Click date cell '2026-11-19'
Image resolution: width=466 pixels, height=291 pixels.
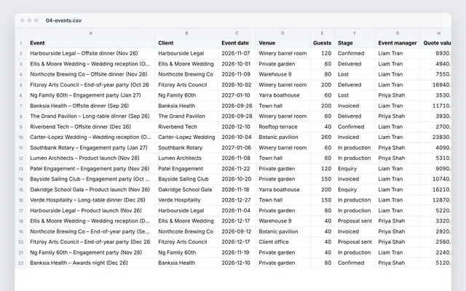point(237,252)
